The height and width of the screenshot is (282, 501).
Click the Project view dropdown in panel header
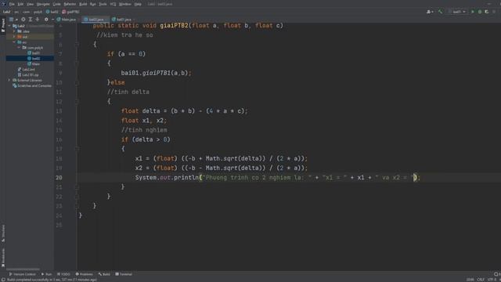(13, 20)
